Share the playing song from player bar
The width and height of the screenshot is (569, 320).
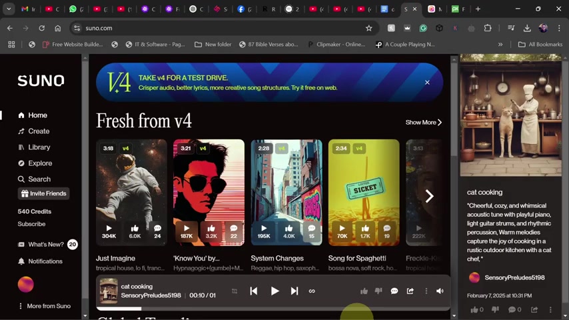(x=410, y=291)
